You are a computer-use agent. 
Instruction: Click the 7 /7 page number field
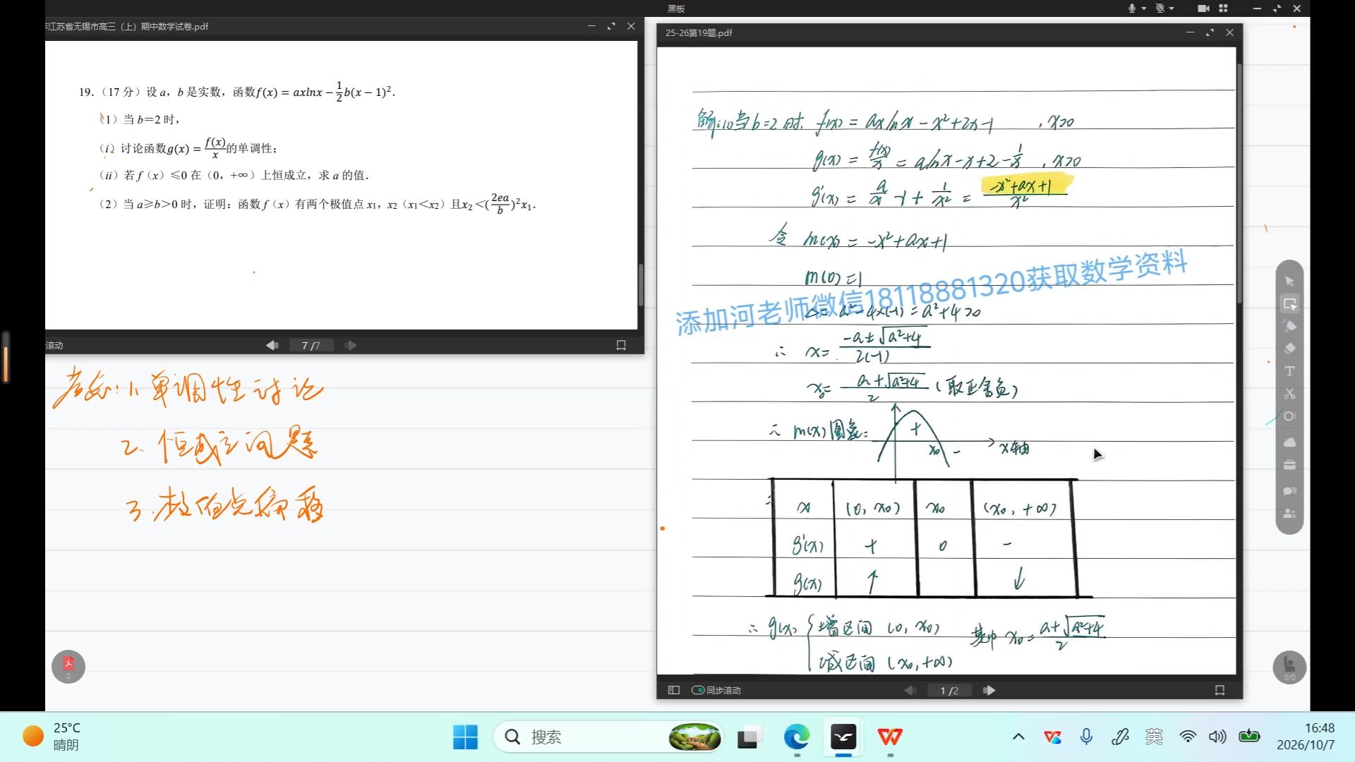click(x=311, y=345)
